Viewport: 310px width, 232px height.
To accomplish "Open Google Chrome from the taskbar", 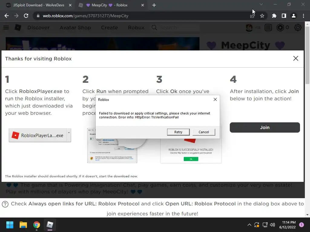I will (x=37, y=225).
